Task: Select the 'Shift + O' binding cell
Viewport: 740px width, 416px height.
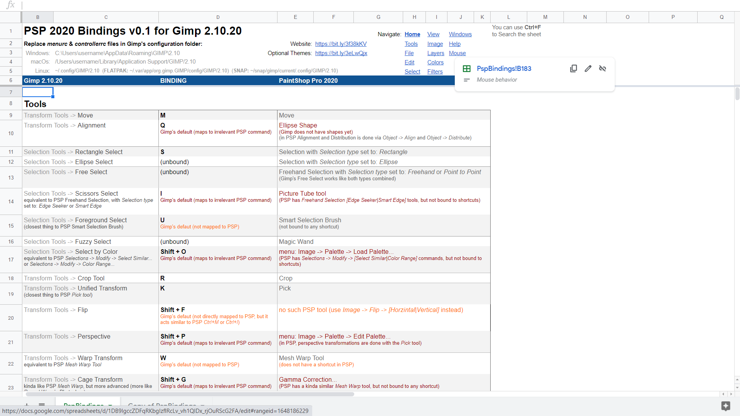Action: click(218, 260)
